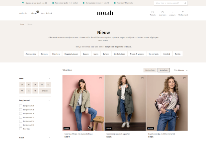The height and width of the screenshot is (142, 206).
Task: Open the Prijs aflopend sort dropdown
Action: tap(181, 70)
